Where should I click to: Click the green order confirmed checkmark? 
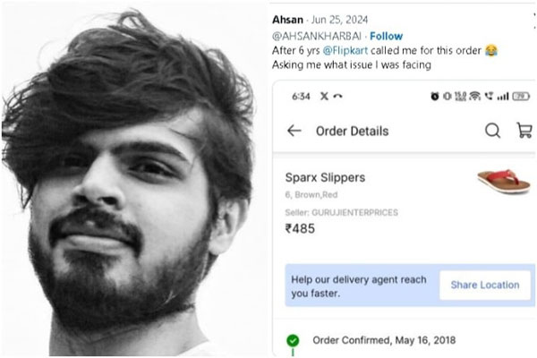pos(293,340)
